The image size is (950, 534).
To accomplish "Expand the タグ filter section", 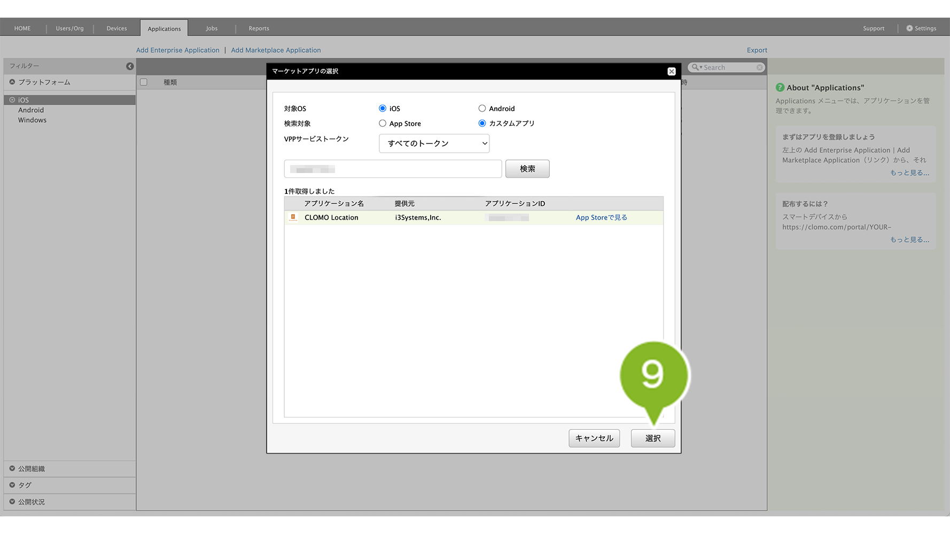I will 12,485.
